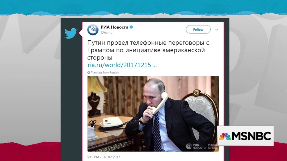Enlarge the tweet photo of man on phone
287x161 pixels.
point(153,114)
